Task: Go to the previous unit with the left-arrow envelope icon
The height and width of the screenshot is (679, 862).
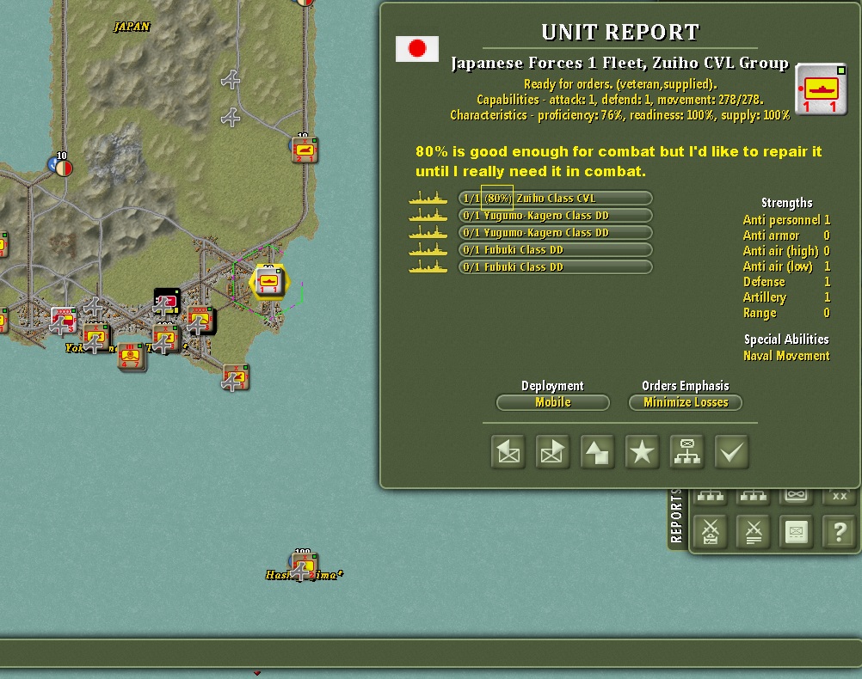Action: pos(508,451)
